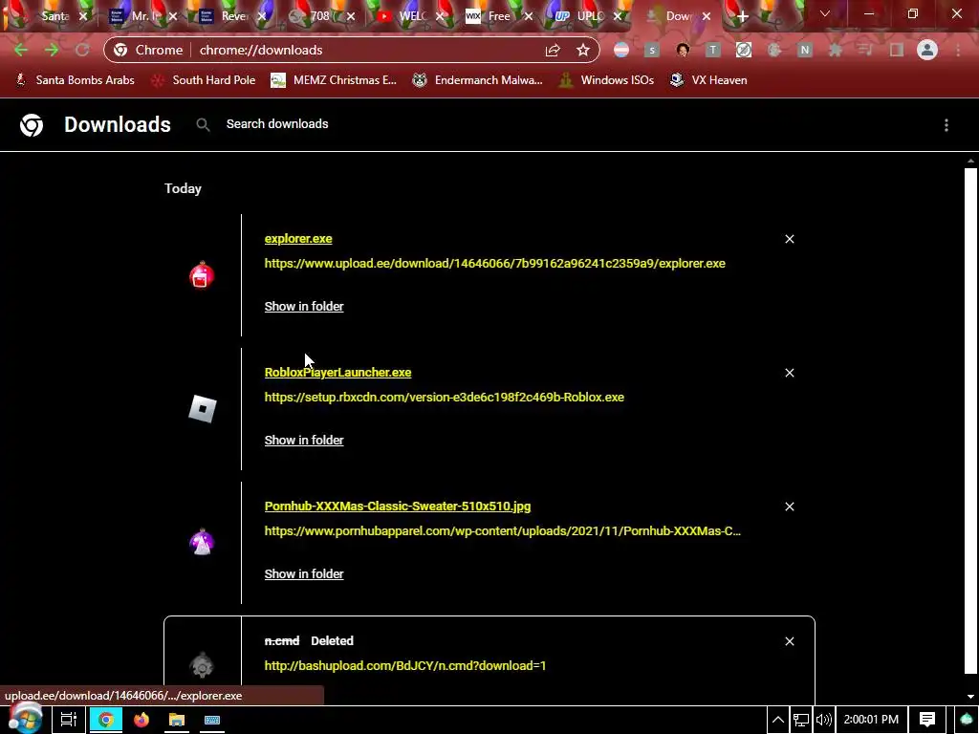This screenshot has height=734, width=979.
Task: Close the Wix Free tab
Action: pos(529,17)
